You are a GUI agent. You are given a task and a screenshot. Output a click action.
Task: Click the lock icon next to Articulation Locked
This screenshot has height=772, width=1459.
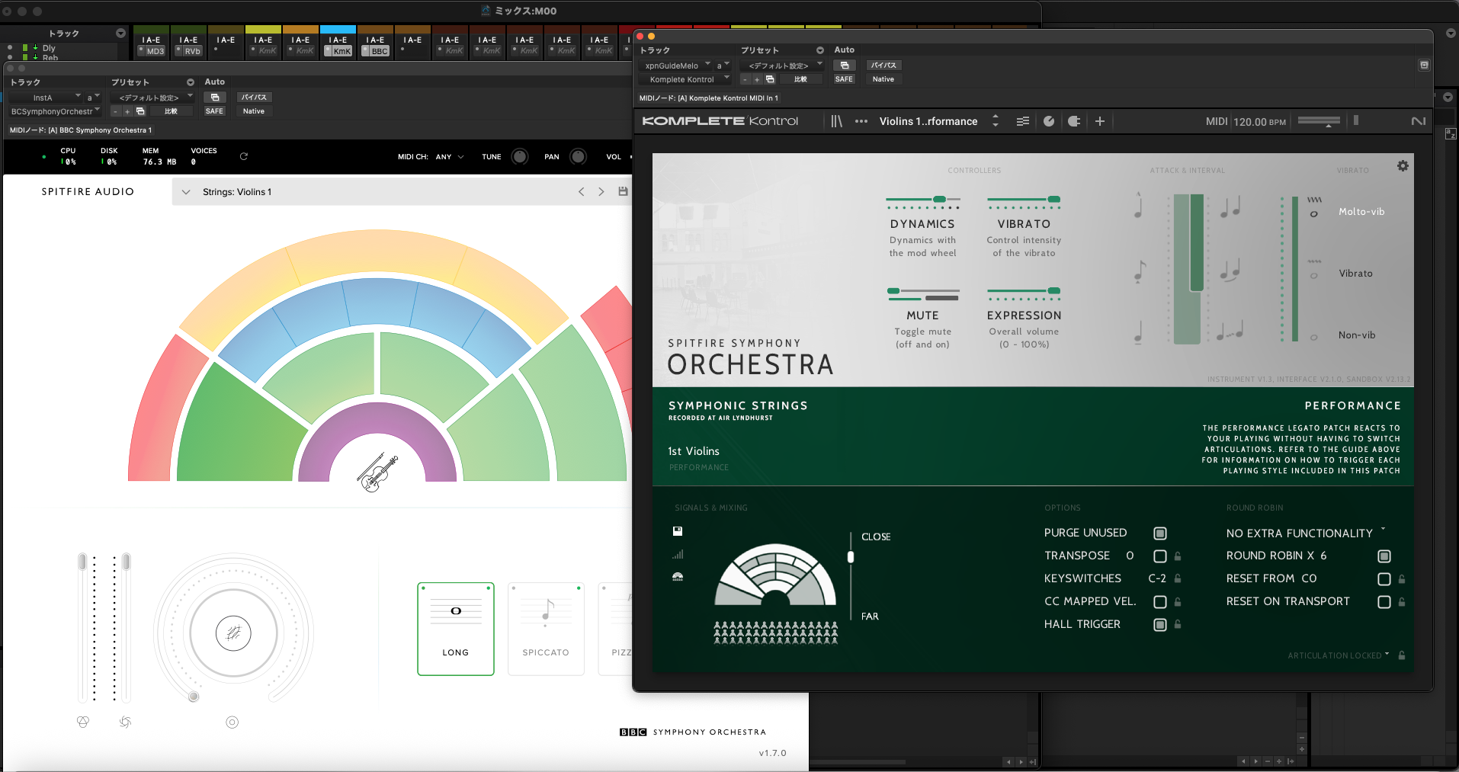tap(1402, 655)
